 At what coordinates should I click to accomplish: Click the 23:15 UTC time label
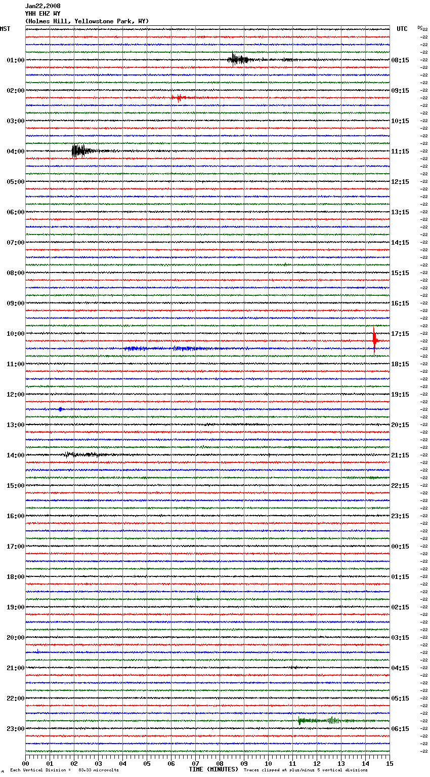400,516
